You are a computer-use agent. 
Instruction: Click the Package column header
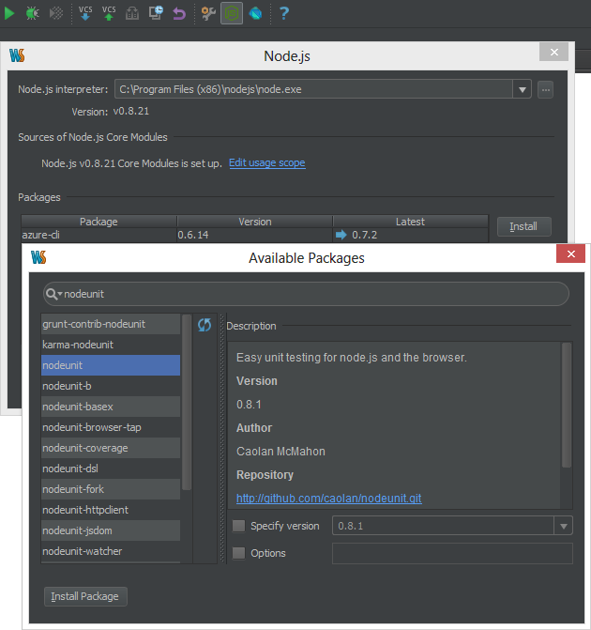click(x=98, y=222)
